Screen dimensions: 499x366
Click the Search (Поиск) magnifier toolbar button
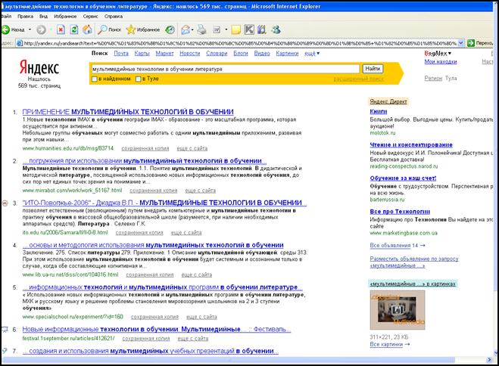click(109, 29)
